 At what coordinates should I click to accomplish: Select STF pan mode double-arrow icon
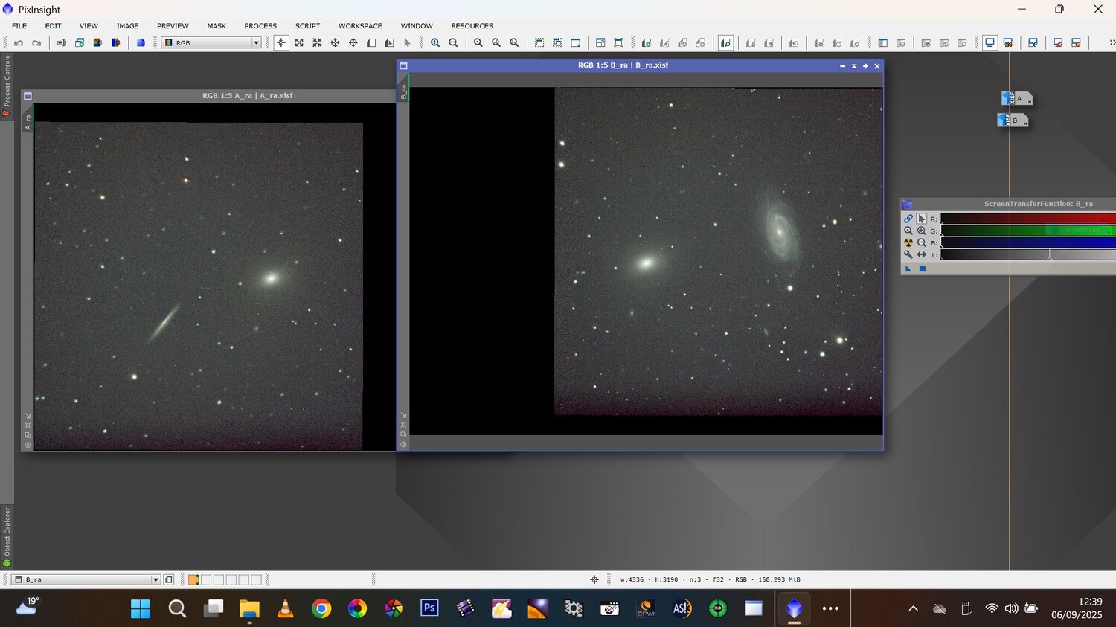[922, 254]
